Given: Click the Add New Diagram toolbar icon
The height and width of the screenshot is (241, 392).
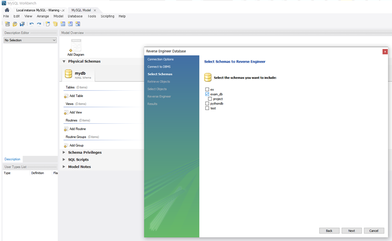Looking at the screenshot, I should [x=48, y=24].
